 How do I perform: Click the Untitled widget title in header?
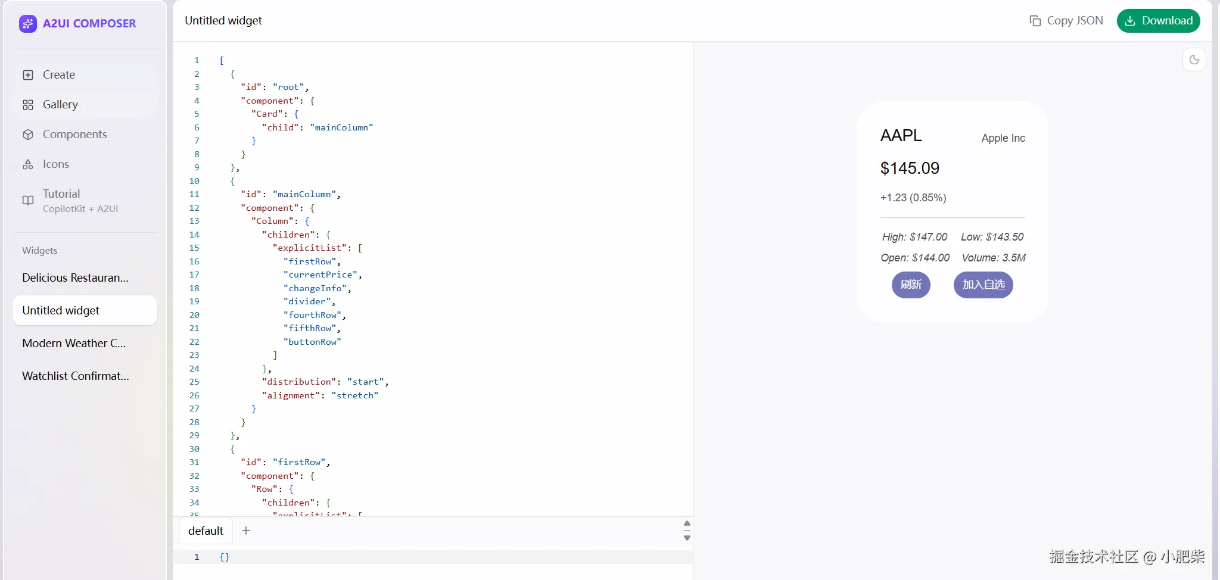point(223,21)
